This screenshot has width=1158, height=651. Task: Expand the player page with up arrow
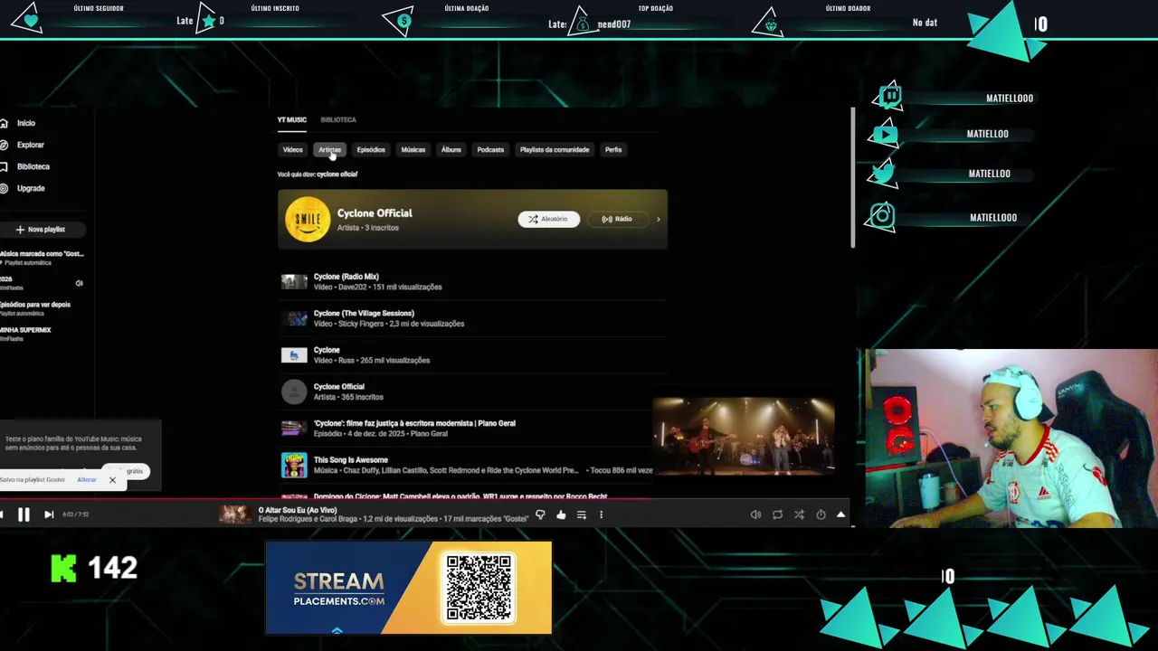pos(840,514)
